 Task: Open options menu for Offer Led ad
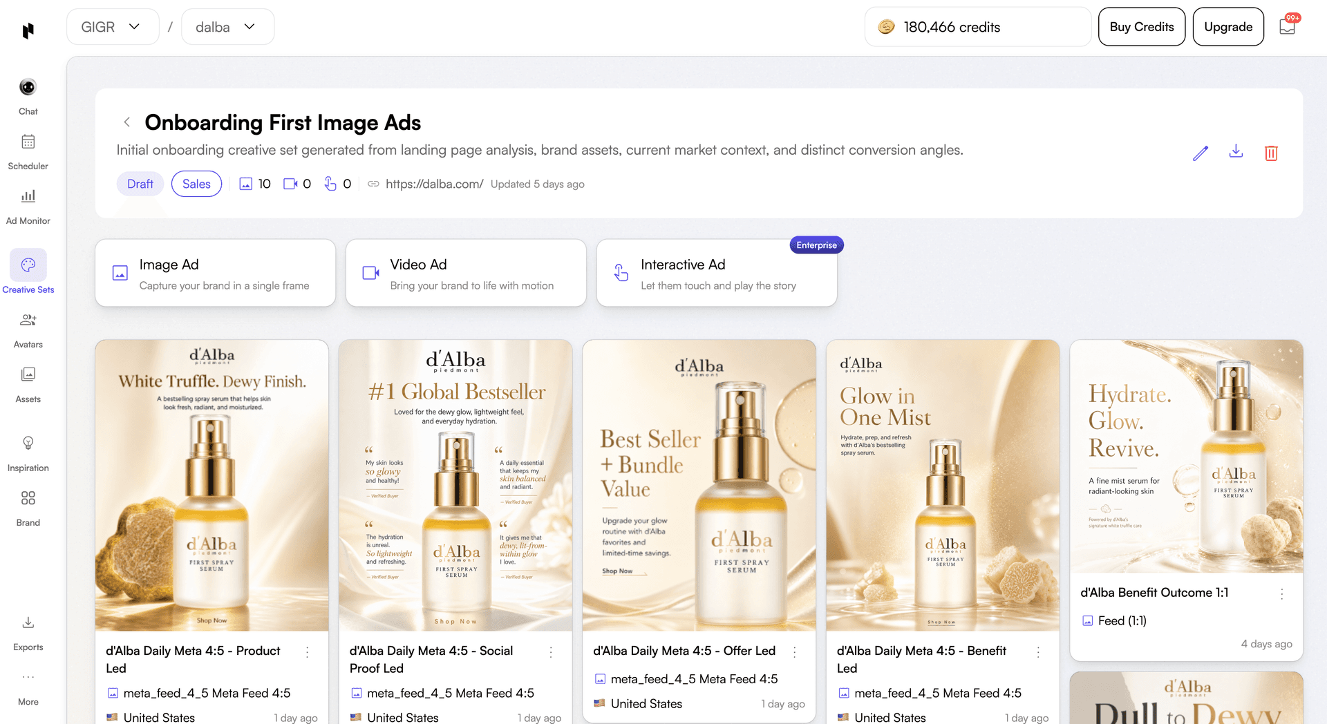[x=795, y=651]
